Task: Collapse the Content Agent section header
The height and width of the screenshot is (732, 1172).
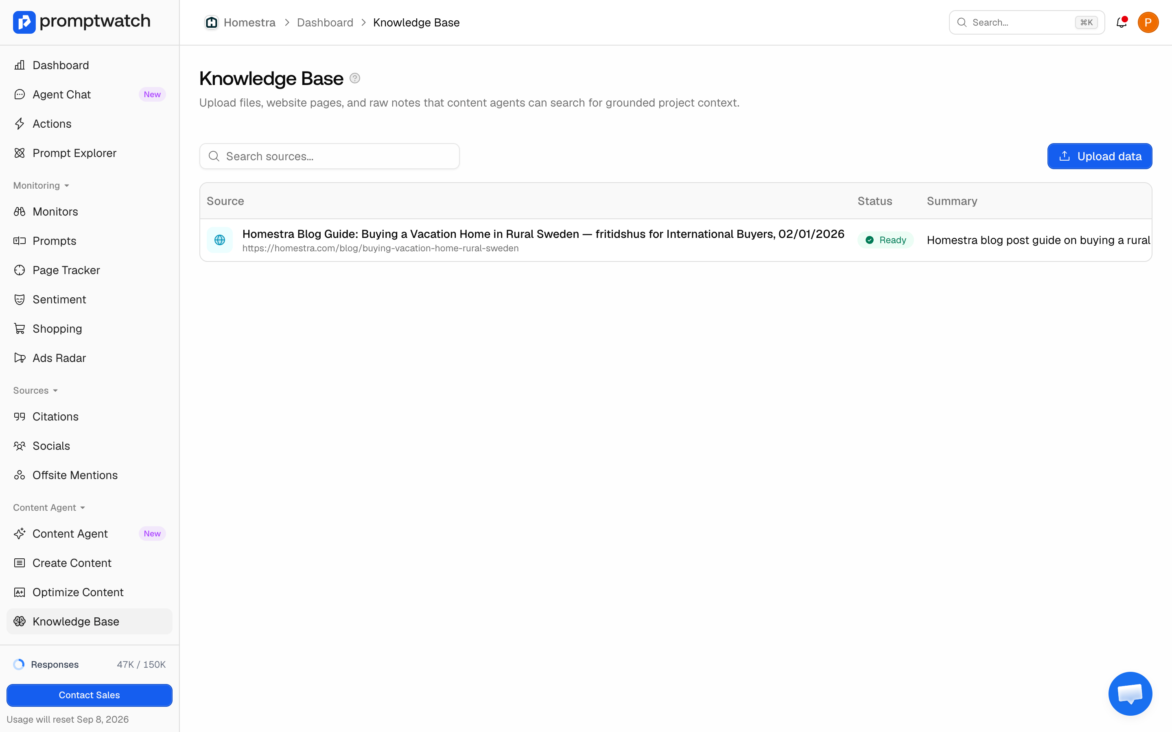Action: [49, 508]
